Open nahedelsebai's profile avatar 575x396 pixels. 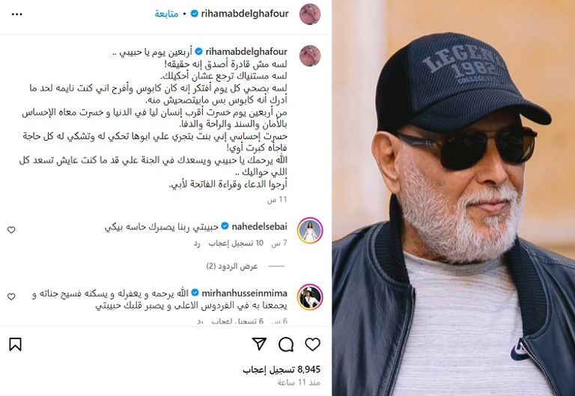coord(310,231)
